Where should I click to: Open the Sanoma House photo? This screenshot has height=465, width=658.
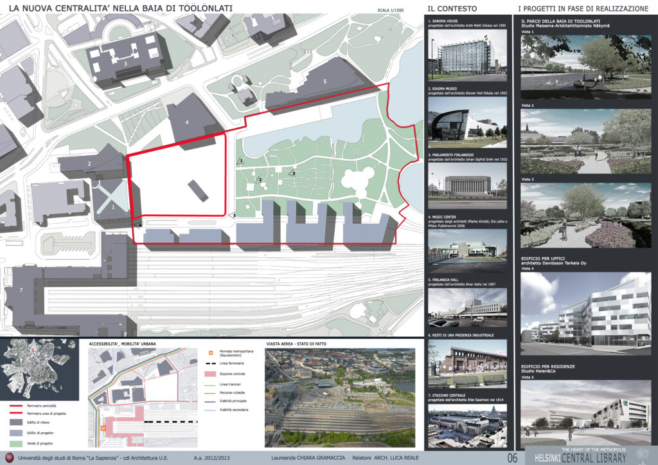point(467,53)
